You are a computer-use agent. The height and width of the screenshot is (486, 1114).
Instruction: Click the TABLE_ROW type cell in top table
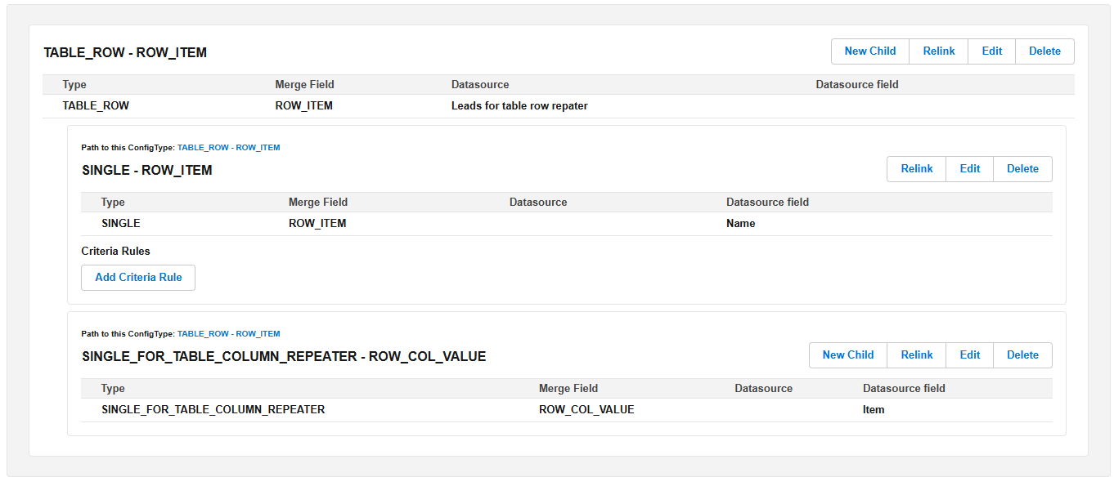96,106
